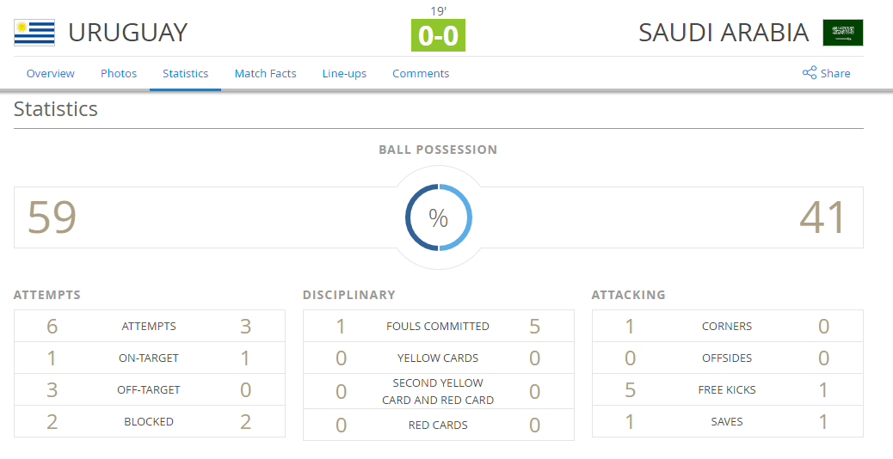
Task: Click the Share icon
Action: (x=810, y=73)
